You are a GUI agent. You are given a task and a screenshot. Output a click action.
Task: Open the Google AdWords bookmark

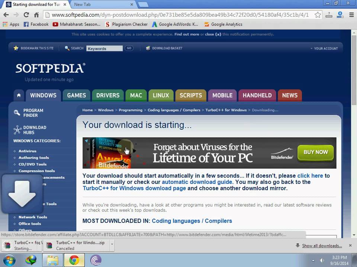coord(175,24)
